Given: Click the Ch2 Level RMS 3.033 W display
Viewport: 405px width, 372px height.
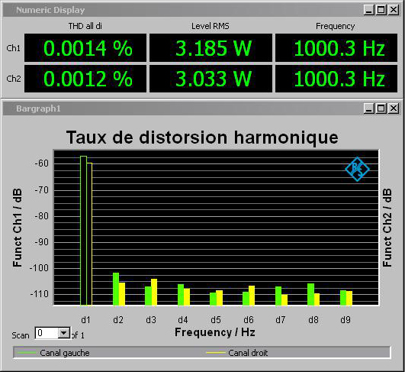Looking at the screenshot, I should coord(211,79).
